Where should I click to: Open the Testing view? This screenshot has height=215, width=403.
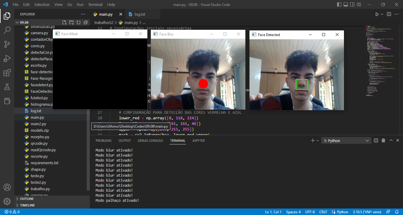coord(7,87)
